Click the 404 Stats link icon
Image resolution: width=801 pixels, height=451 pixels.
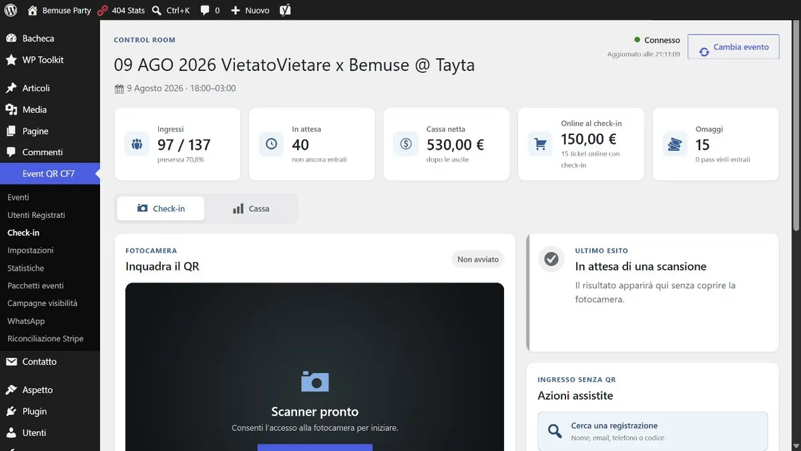[x=102, y=10]
